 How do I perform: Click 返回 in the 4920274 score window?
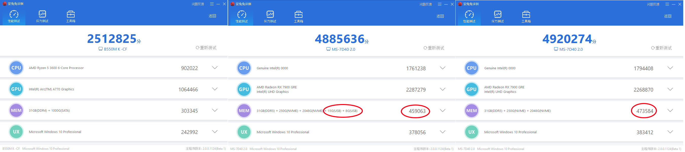click(668, 16)
